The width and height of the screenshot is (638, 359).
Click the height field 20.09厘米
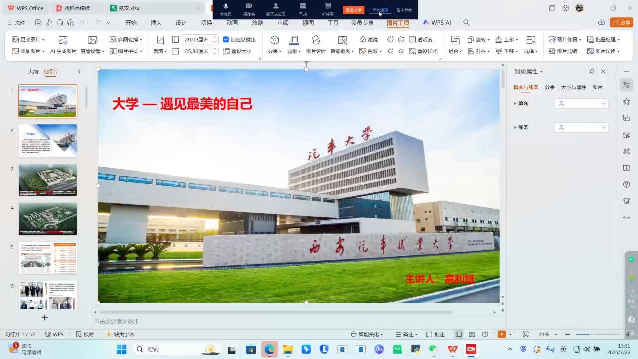[197, 39]
